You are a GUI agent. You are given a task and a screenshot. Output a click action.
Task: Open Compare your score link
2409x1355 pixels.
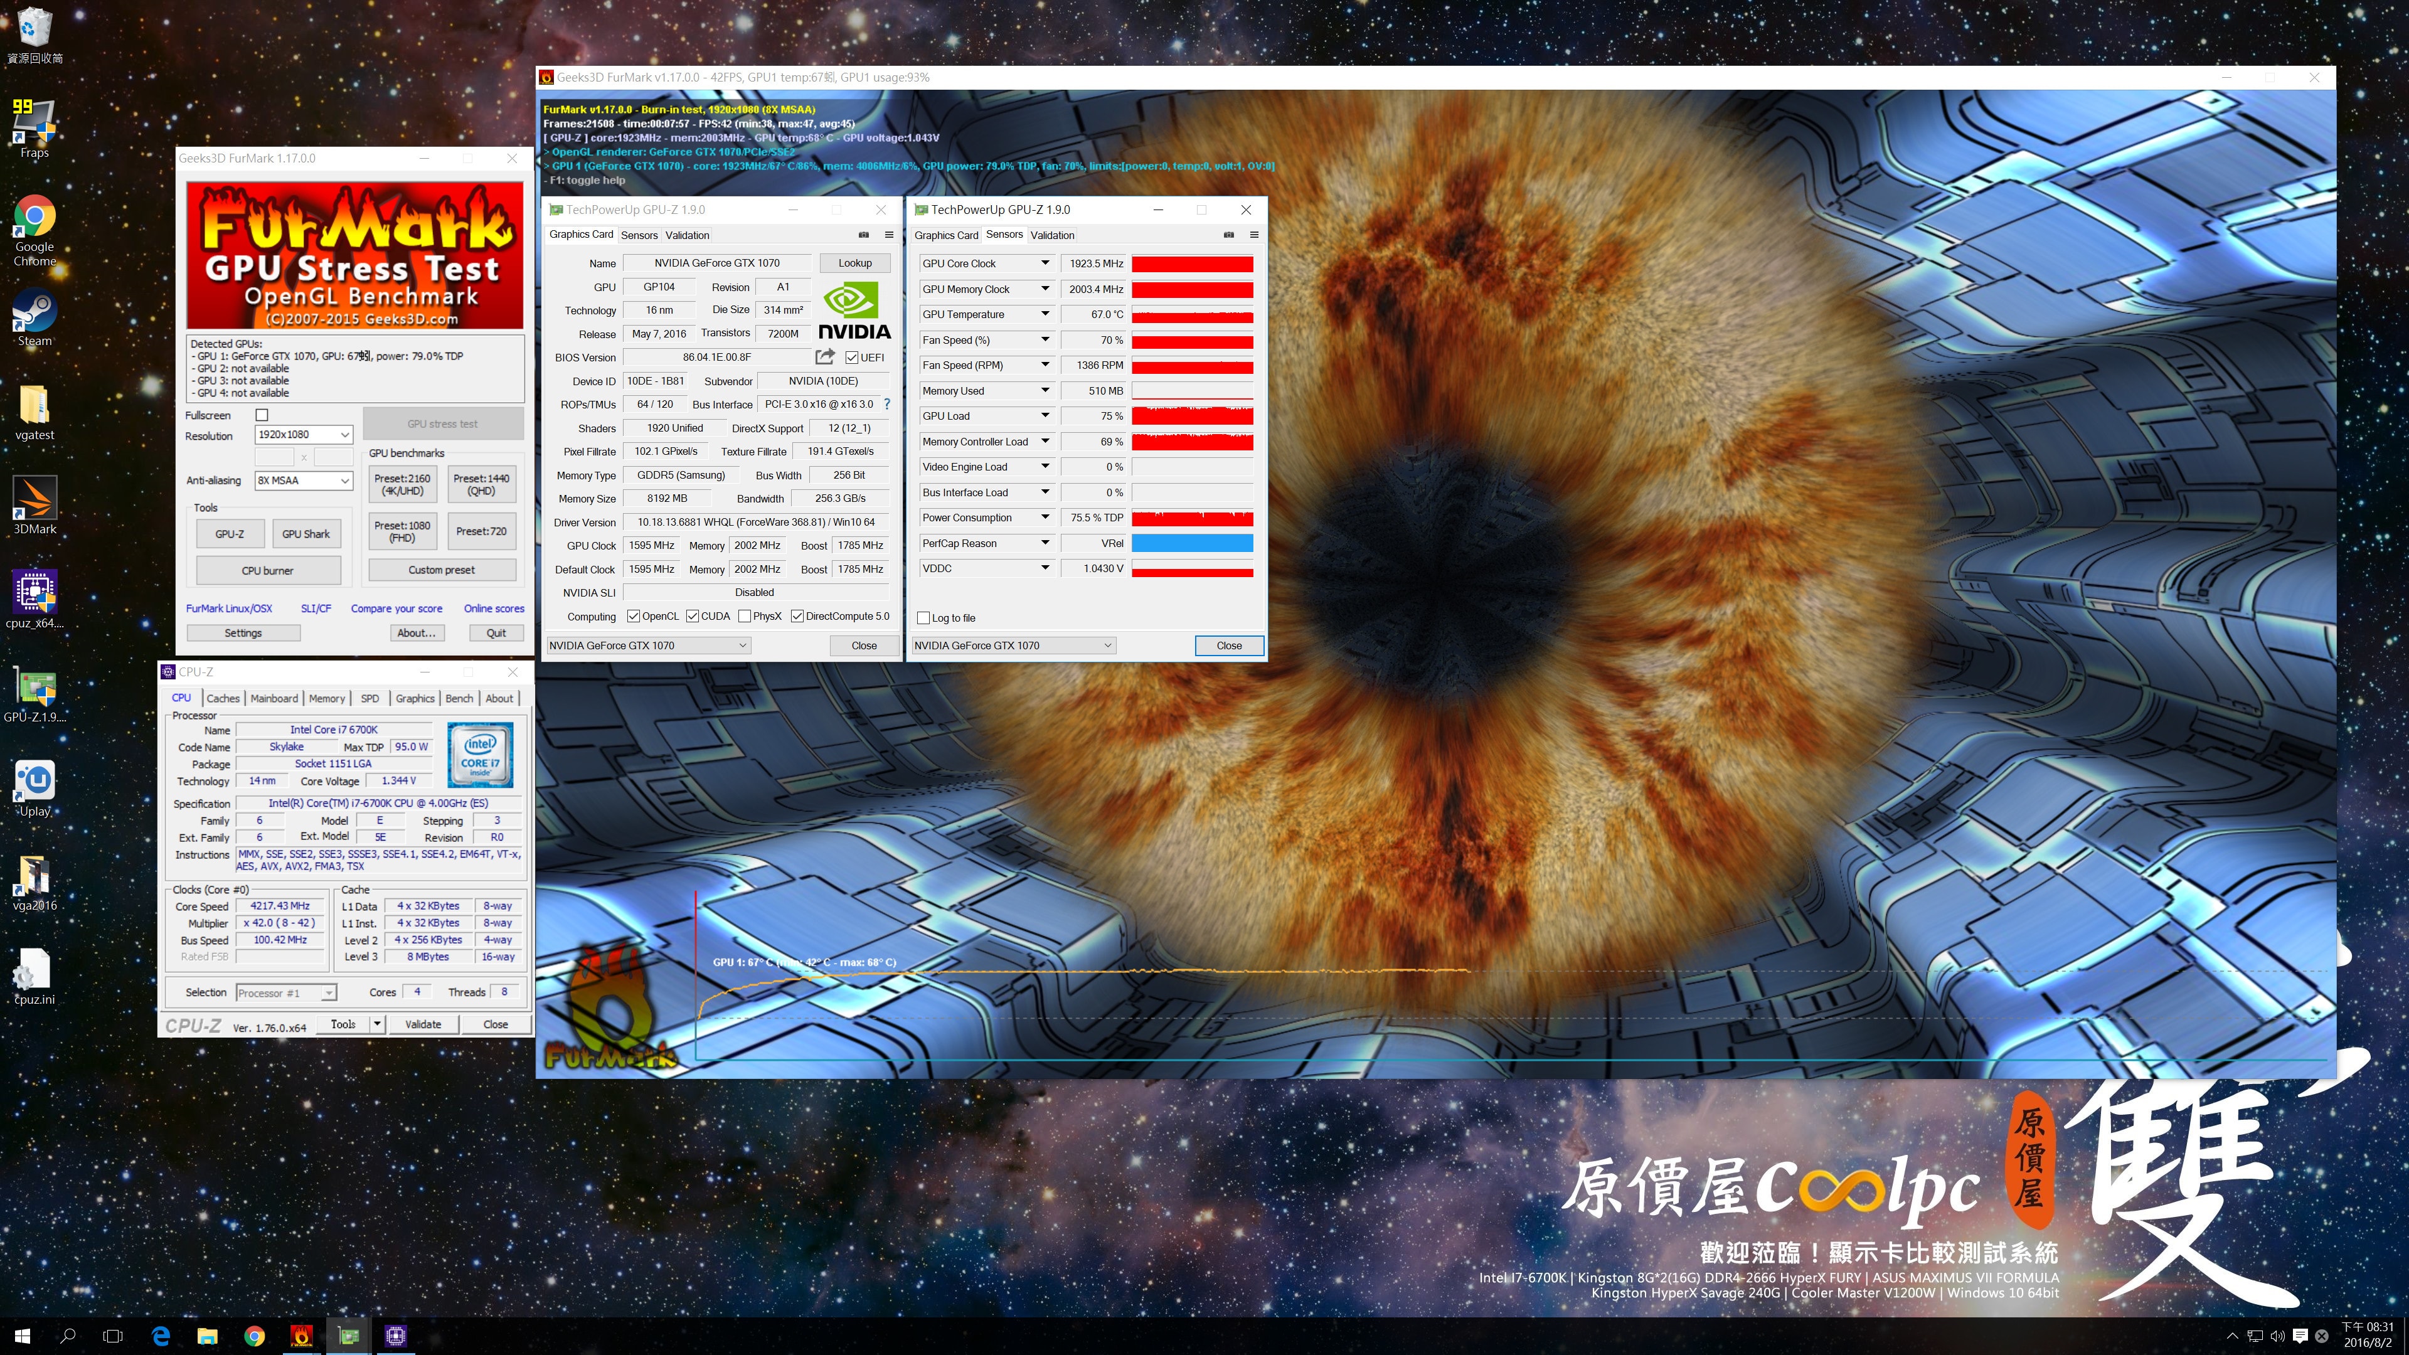[396, 608]
